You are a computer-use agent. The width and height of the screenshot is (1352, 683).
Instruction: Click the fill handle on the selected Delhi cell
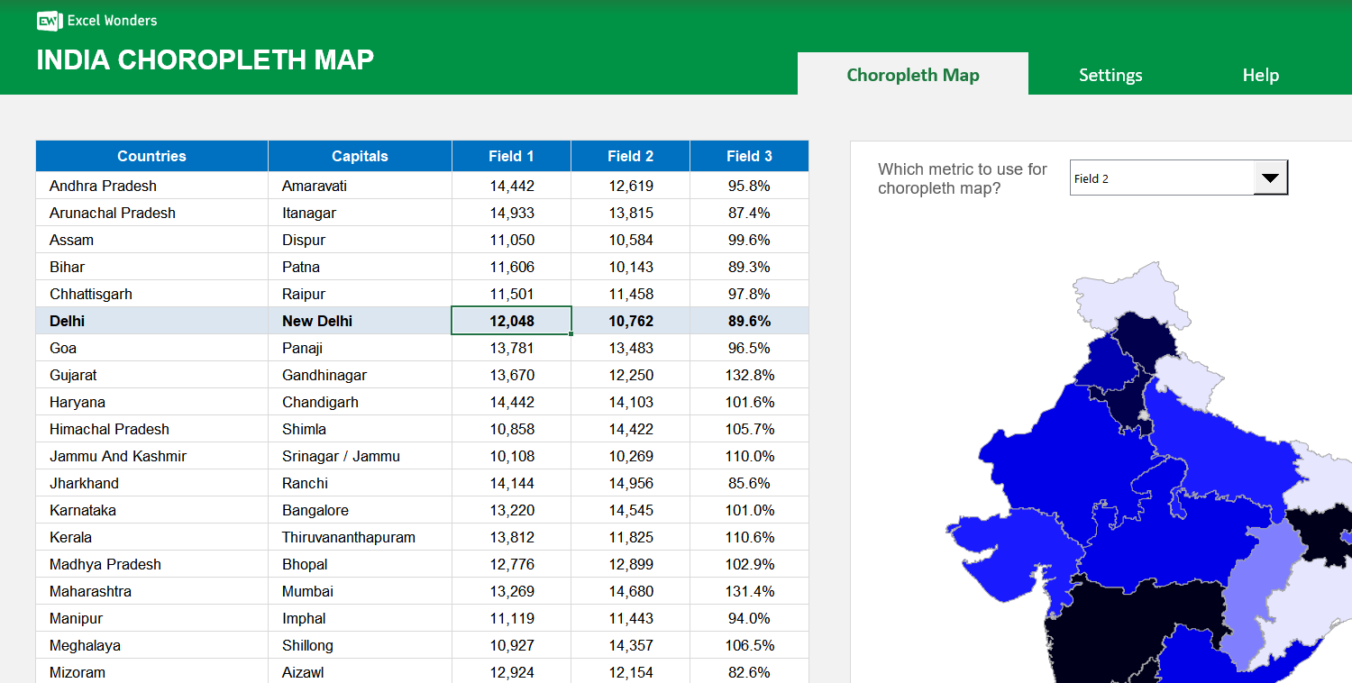click(x=571, y=333)
